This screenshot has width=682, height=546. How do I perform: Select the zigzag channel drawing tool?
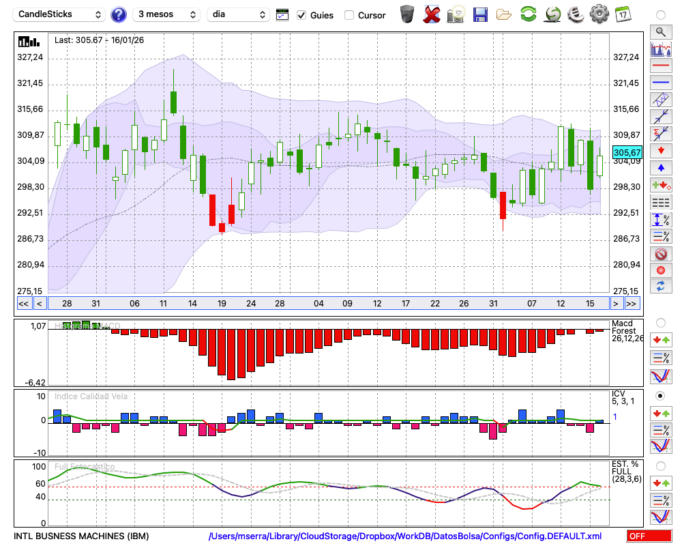click(x=661, y=99)
